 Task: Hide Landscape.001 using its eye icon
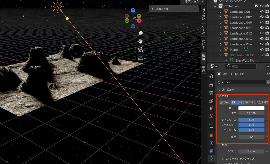(x=262, y=12)
